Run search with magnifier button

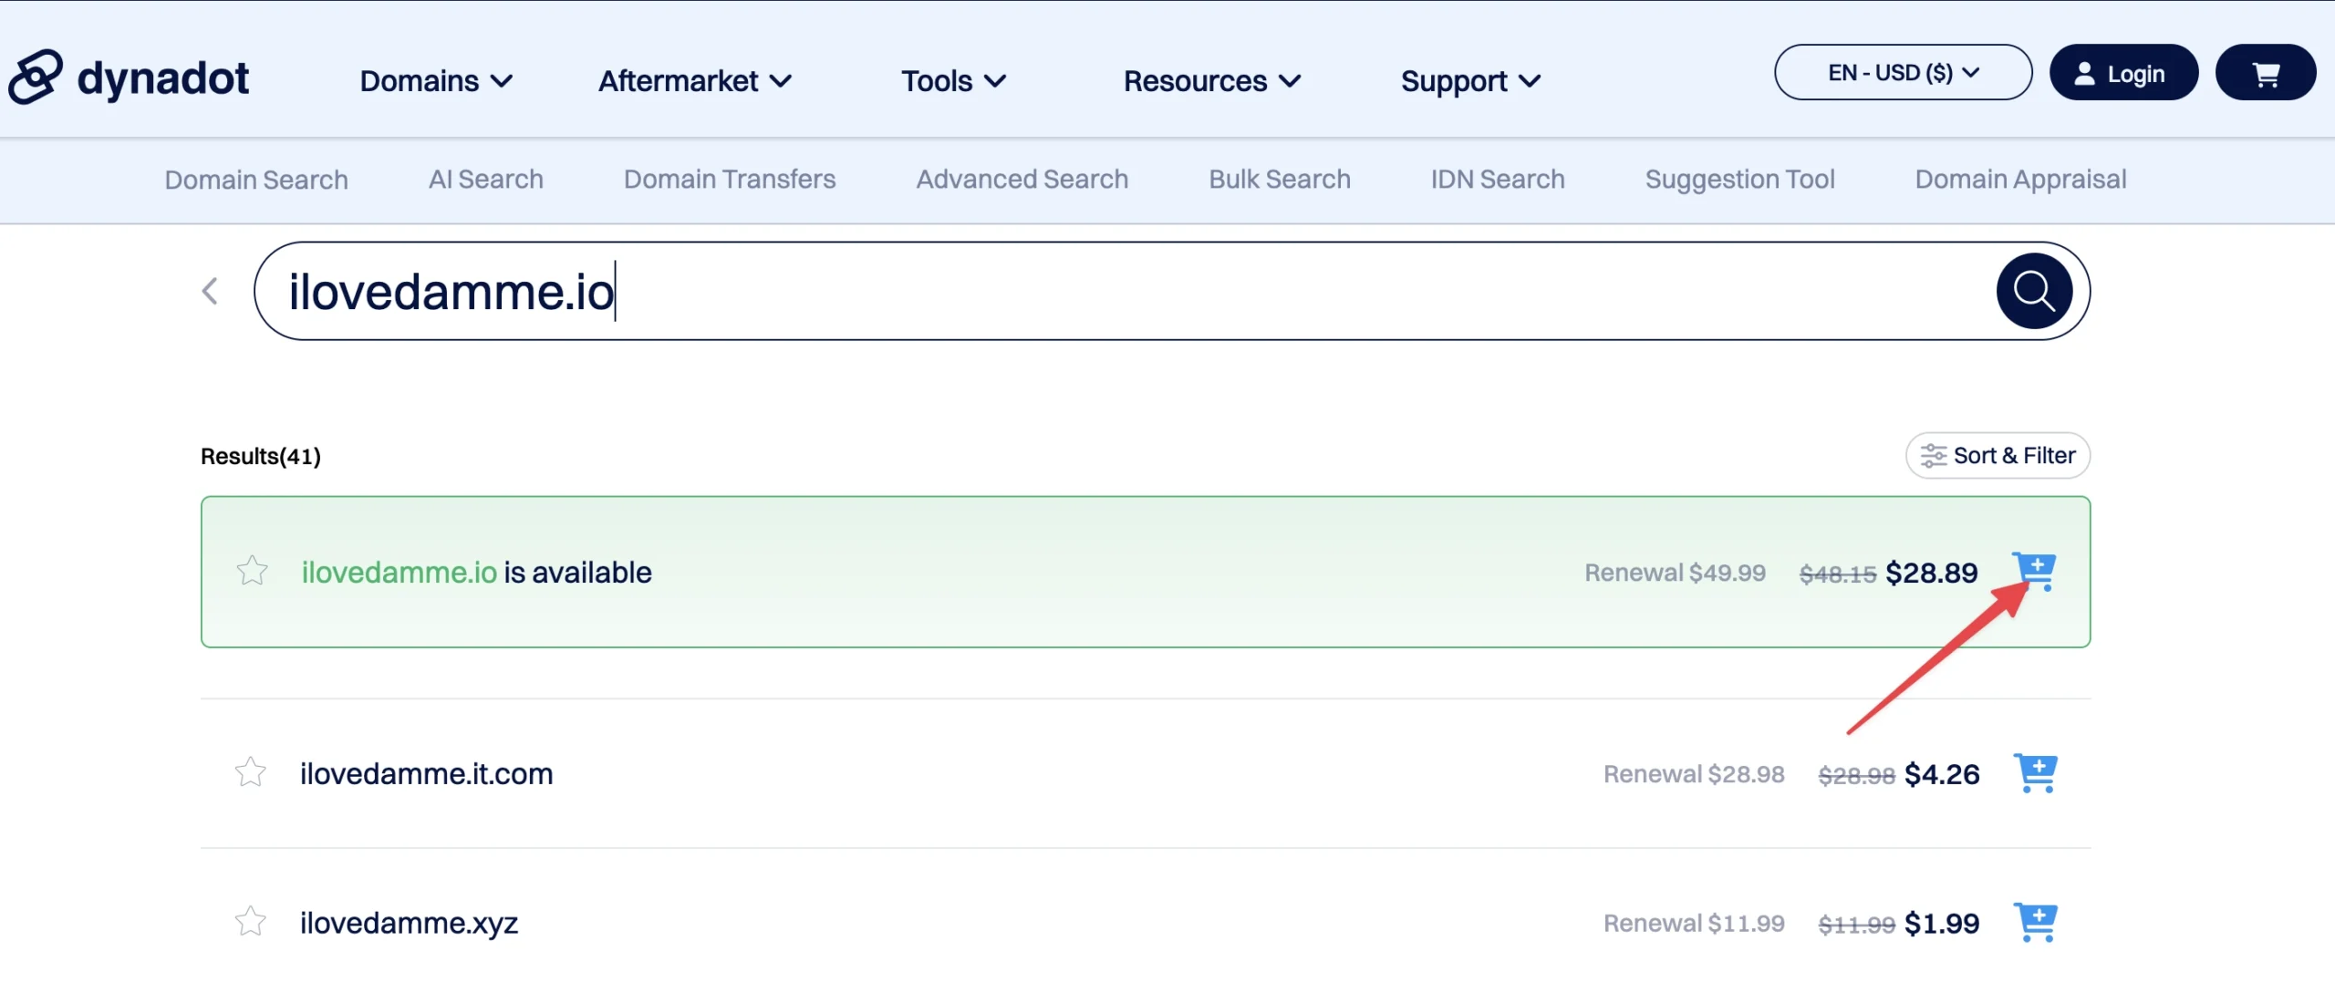2034,291
